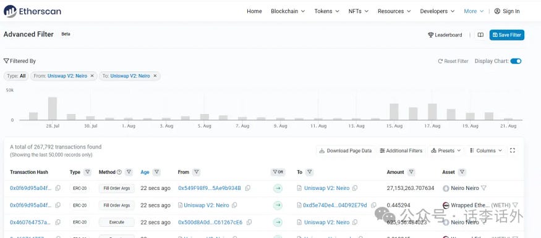Viewport: 541px width, 238px height.
Task: Click the amount 0.445294
Action: tap(398, 205)
